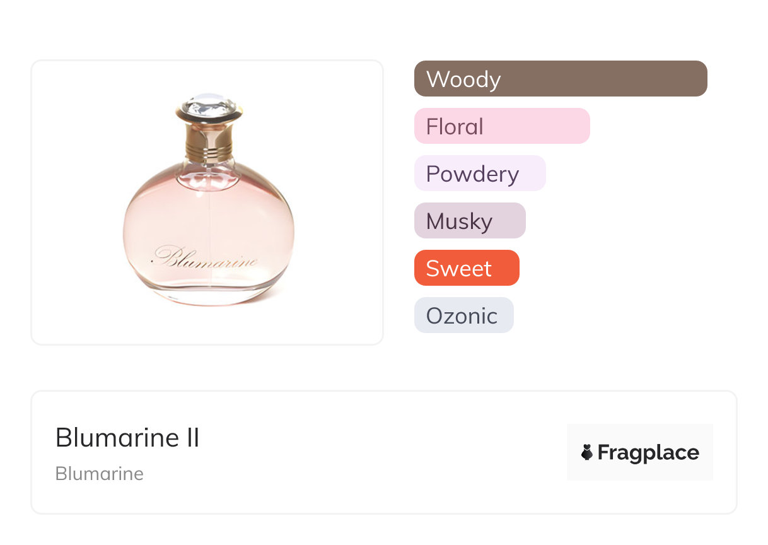768x545 pixels.
Task: Click the word "Woody" in the brown bar
Action: click(463, 79)
